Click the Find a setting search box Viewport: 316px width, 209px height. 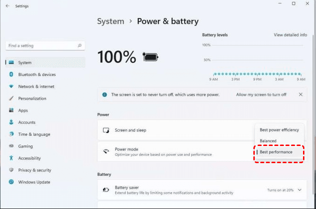41,46
